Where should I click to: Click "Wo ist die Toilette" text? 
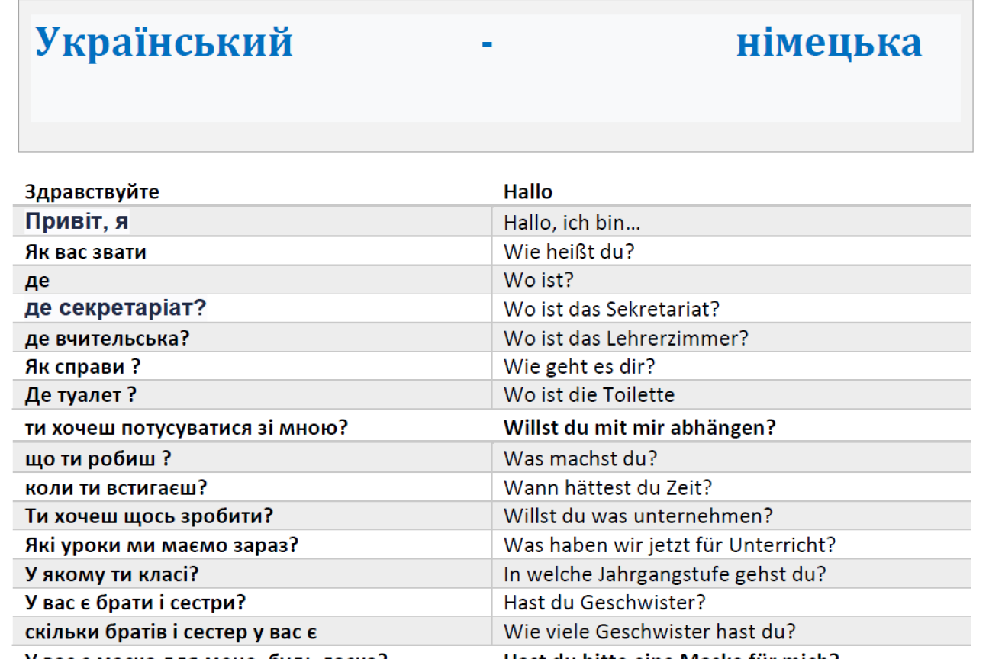coord(589,395)
